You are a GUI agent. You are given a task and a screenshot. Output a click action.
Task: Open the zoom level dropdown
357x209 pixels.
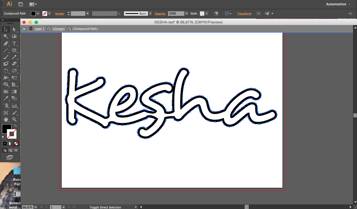(35, 207)
